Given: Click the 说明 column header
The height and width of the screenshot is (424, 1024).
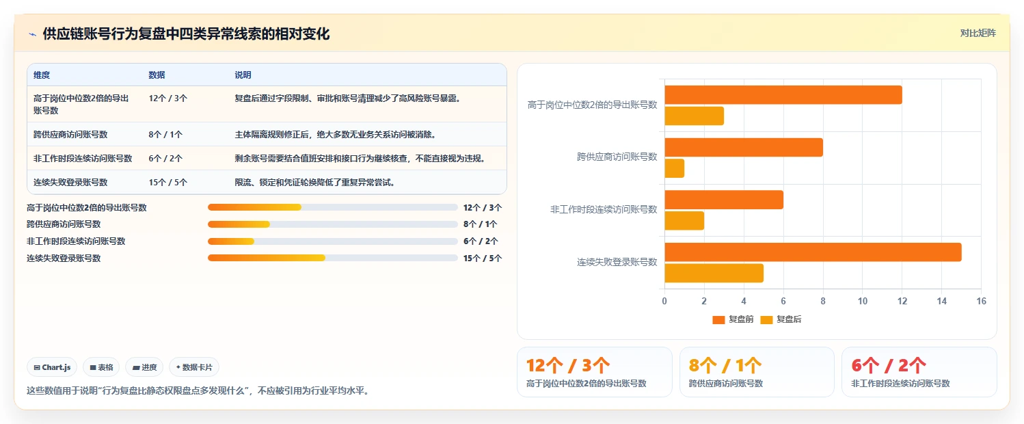Looking at the screenshot, I should point(243,75).
